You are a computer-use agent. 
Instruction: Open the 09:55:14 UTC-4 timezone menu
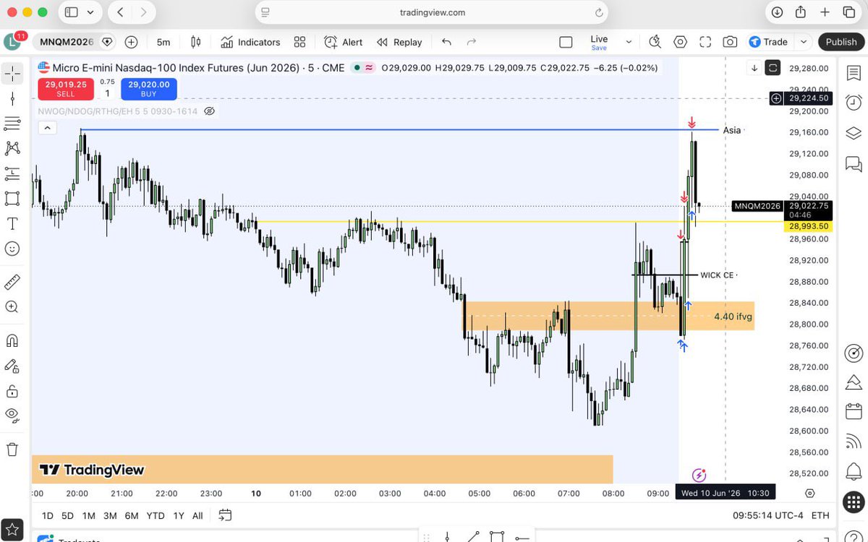(x=767, y=515)
